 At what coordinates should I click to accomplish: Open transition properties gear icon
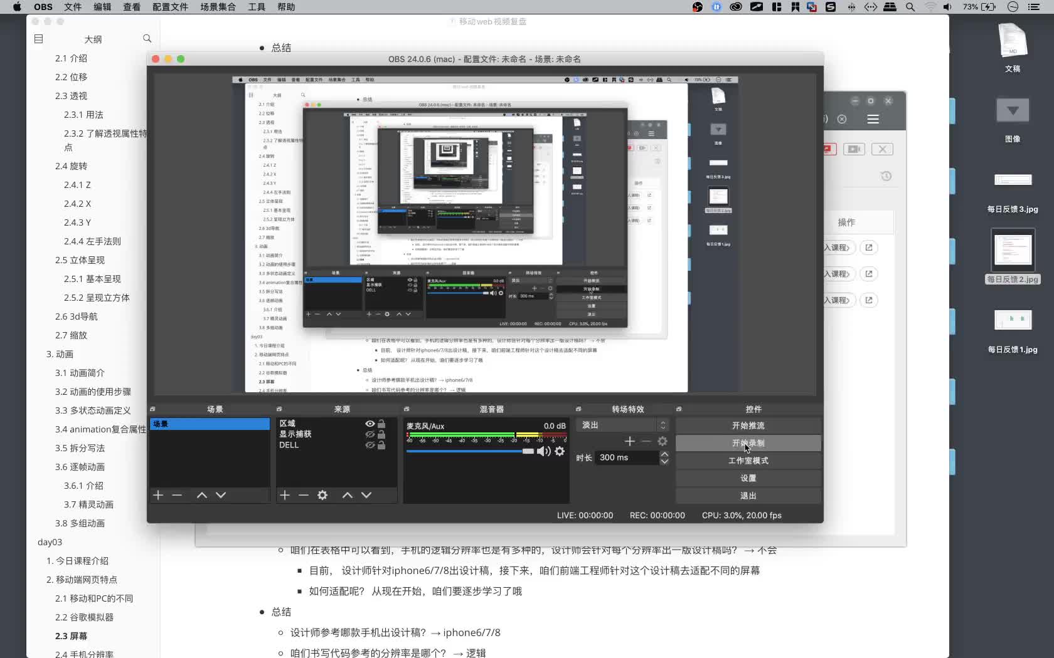point(663,441)
